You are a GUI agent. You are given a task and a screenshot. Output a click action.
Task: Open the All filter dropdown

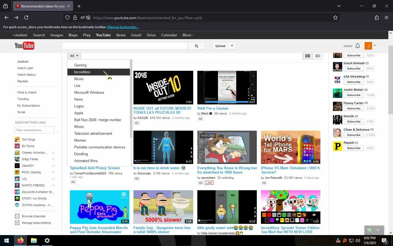74,56
